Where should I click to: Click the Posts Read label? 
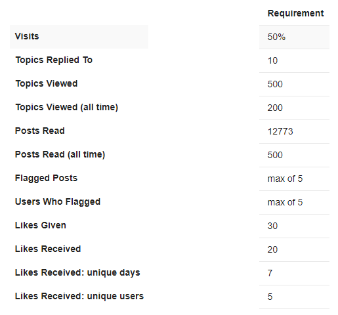(x=40, y=131)
